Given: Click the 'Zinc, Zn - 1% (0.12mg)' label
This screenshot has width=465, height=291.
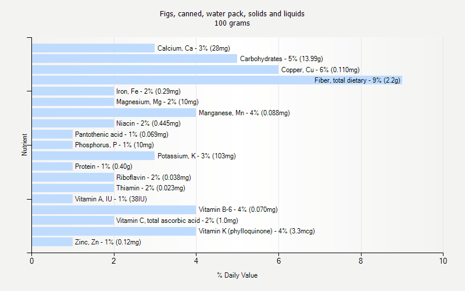Looking at the screenshot, I should pyautogui.click(x=108, y=242).
